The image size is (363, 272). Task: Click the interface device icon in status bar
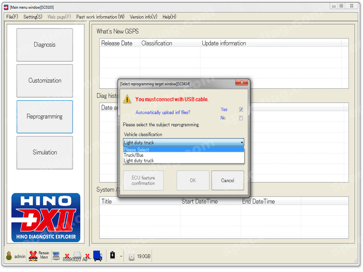click(x=77, y=254)
